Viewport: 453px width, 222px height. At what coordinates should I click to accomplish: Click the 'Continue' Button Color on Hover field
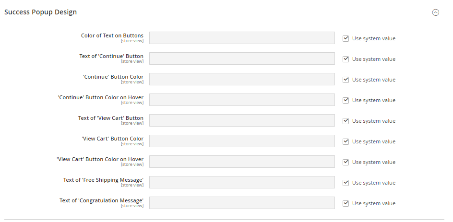(x=242, y=100)
